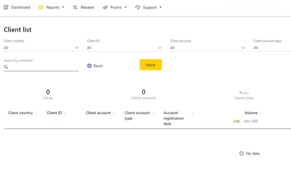This screenshot has height=170, width=291.
Task: Click the Reset circular cross icon
Action: [x=89, y=66]
